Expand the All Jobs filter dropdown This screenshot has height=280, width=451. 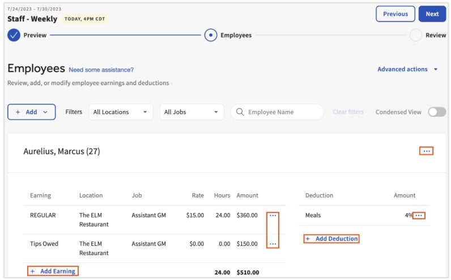[192, 112]
